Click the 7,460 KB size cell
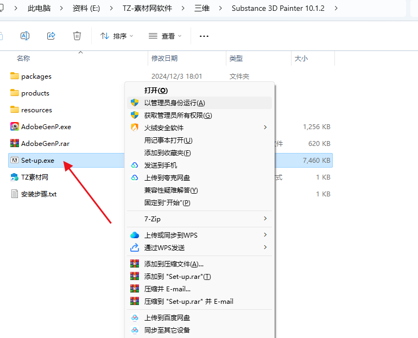 (316, 161)
